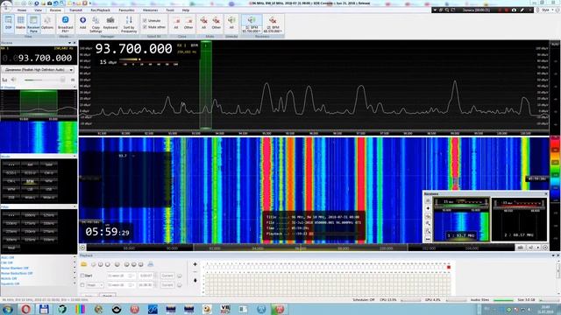This screenshot has height=315, width=561.
Task: Select BFM mode button
Action: point(30,181)
